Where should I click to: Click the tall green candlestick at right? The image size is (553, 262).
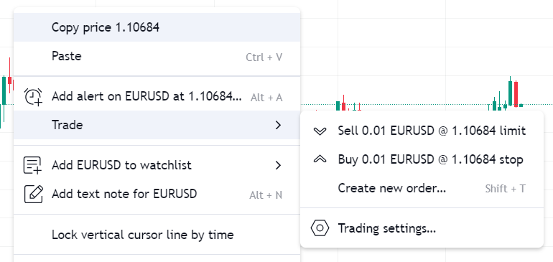[510, 91]
